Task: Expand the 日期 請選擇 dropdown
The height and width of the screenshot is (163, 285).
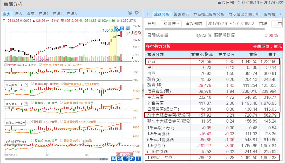Action: pos(171,24)
